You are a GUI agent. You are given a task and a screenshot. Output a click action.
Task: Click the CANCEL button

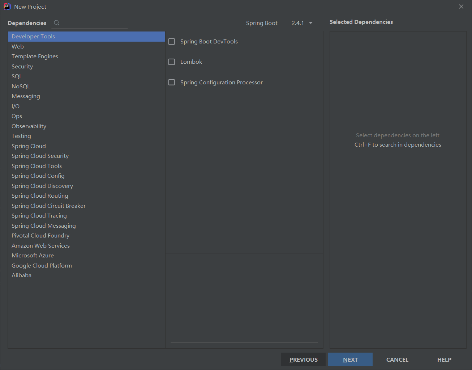click(x=397, y=360)
